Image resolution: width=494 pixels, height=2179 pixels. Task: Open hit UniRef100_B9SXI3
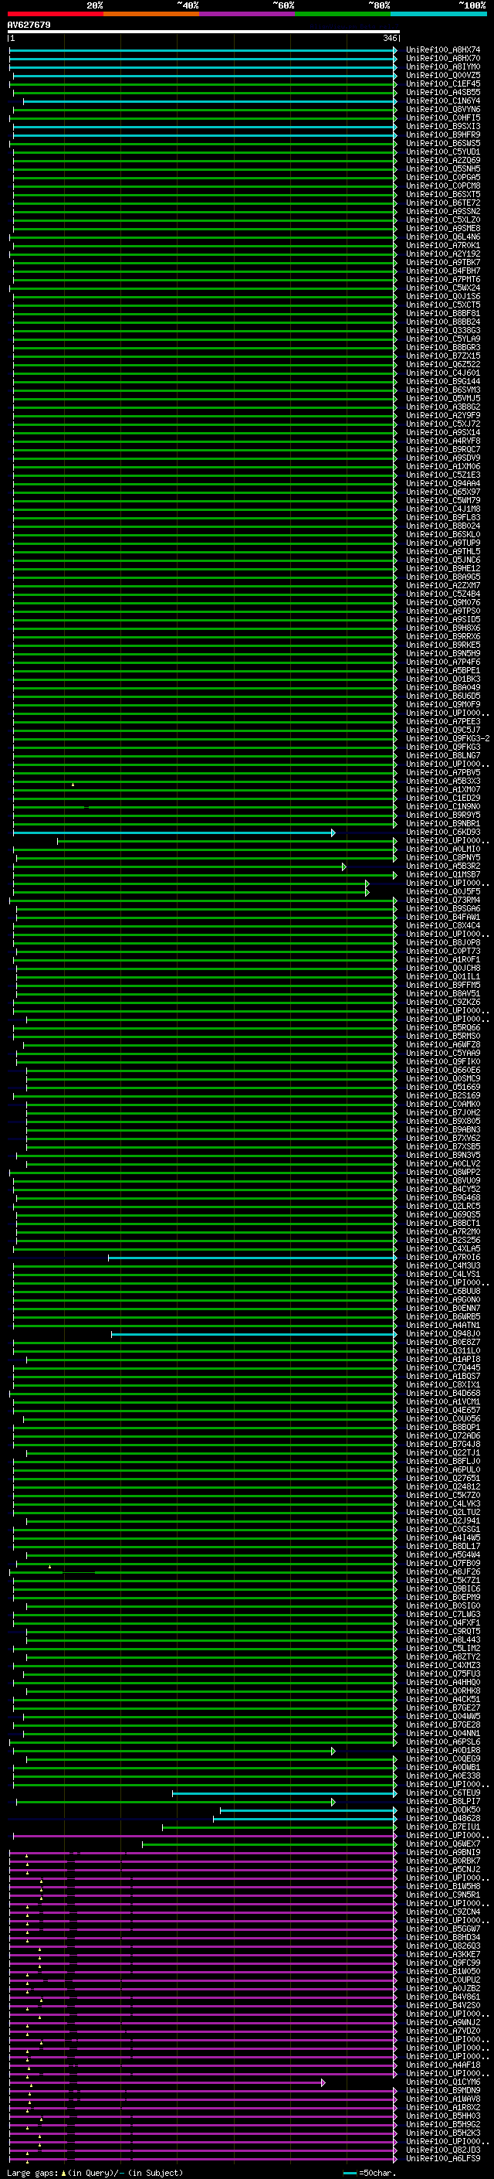click(443, 126)
